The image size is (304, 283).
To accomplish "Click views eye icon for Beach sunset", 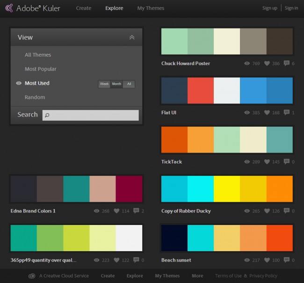I will click(x=247, y=260).
